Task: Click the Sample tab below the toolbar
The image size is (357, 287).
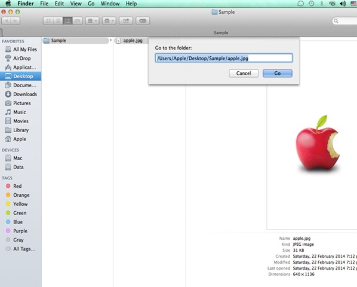Action: [x=221, y=33]
